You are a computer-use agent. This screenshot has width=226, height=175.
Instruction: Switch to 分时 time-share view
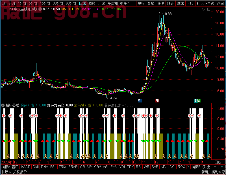coord(12,3)
